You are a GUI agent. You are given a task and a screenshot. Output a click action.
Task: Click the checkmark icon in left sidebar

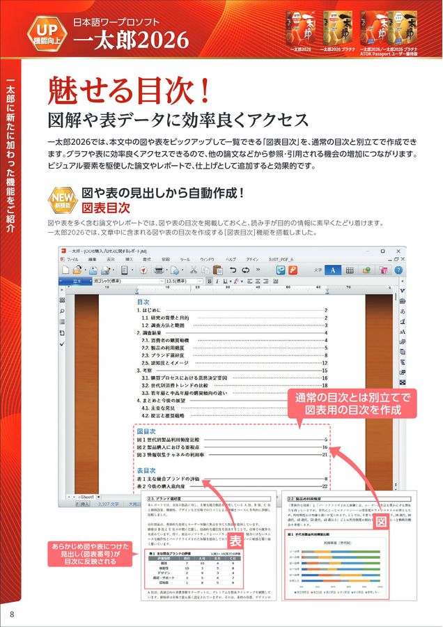(62, 343)
